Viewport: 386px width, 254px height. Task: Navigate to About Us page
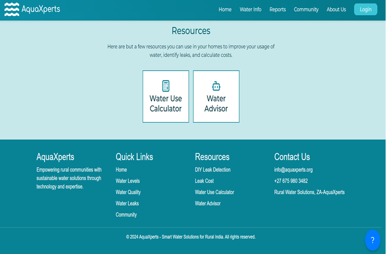336,9
